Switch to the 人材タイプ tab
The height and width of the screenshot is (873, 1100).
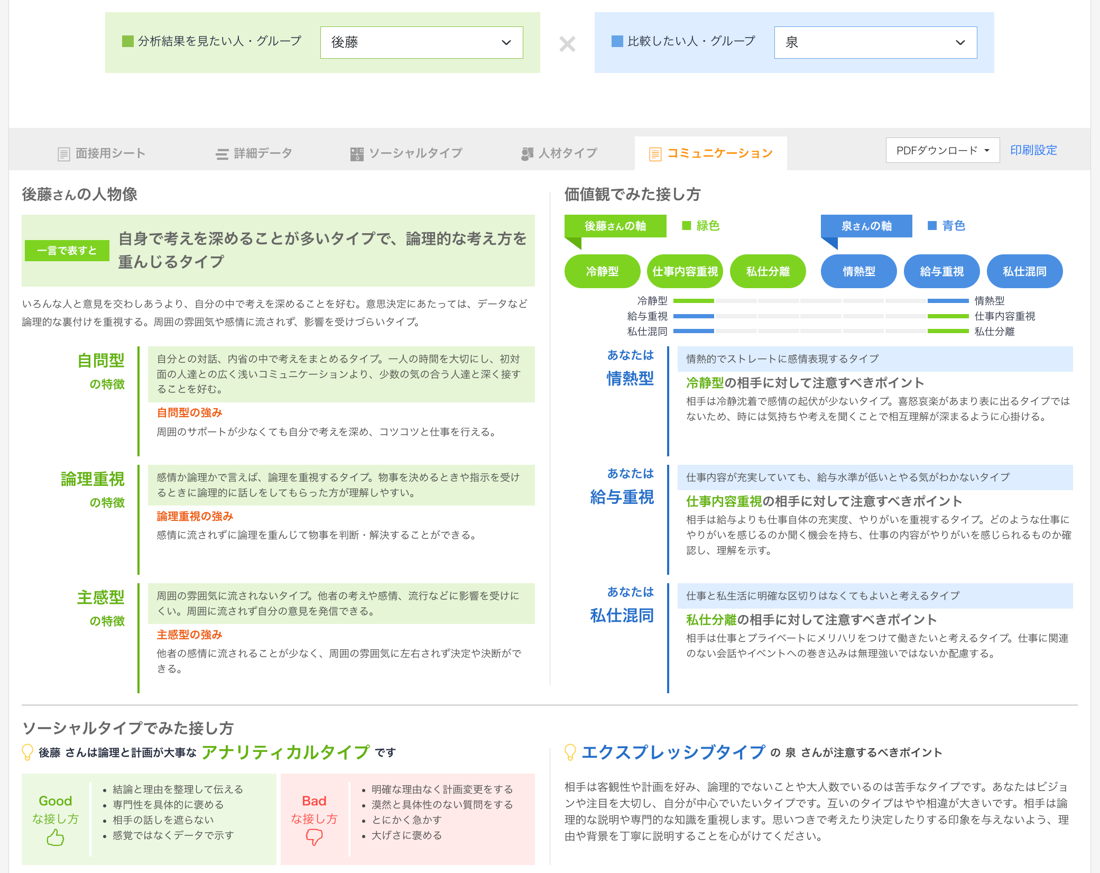point(568,153)
